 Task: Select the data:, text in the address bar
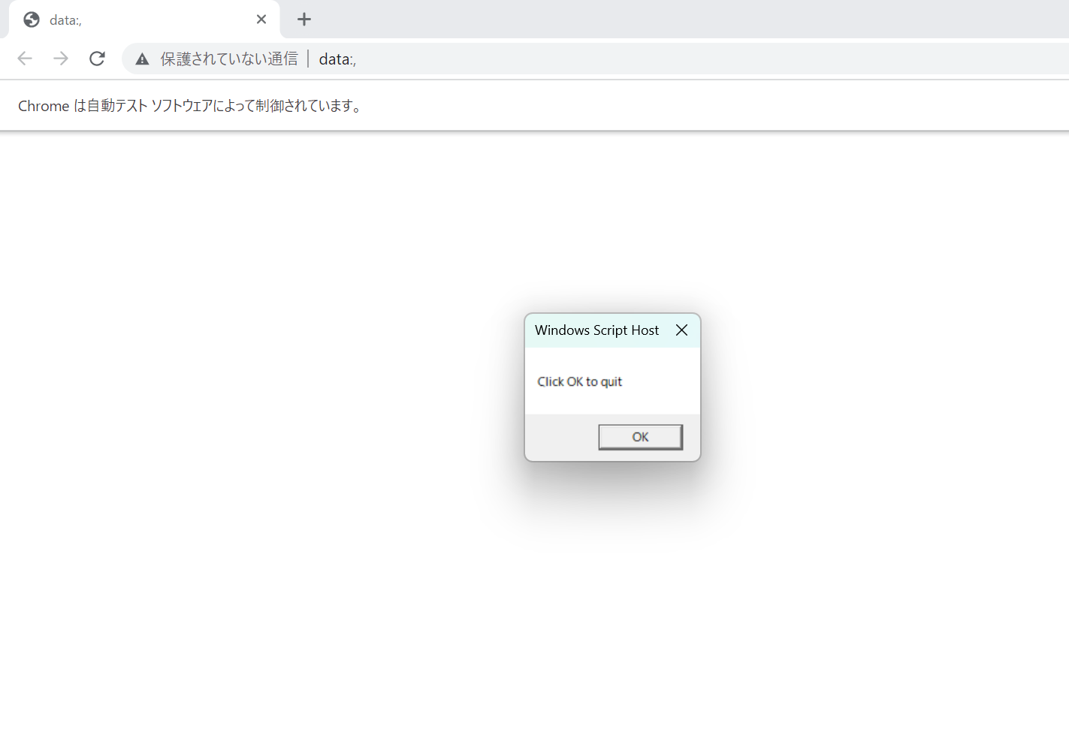337,59
